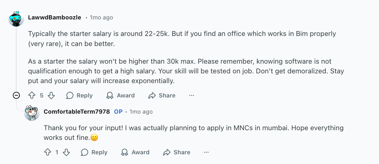Viewport: 379px width, 164px height.
Task: Reply to ComfortableTerm7978's comment
Action: [x=94, y=152]
